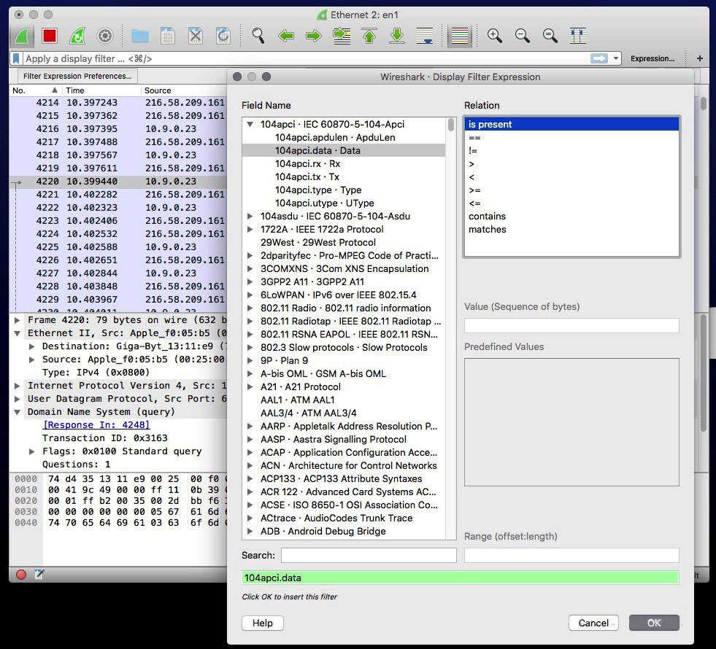Save the capture file icon
This screenshot has height=649, width=716.
click(x=168, y=36)
